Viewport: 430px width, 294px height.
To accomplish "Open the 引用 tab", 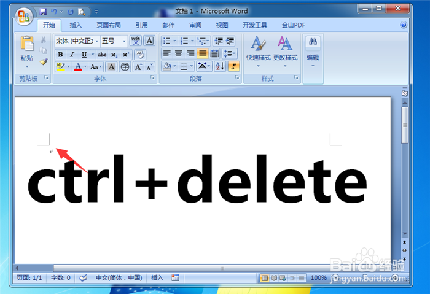I will [x=141, y=25].
